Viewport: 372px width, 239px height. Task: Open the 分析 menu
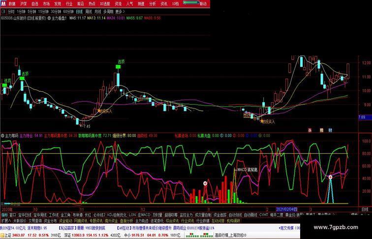click(153, 4)
